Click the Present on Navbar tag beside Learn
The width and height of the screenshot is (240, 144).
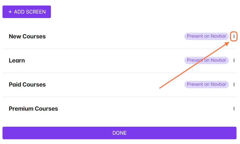point(206,60)
